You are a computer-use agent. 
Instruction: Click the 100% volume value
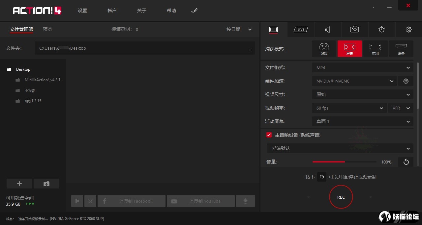tap(386, 162)
